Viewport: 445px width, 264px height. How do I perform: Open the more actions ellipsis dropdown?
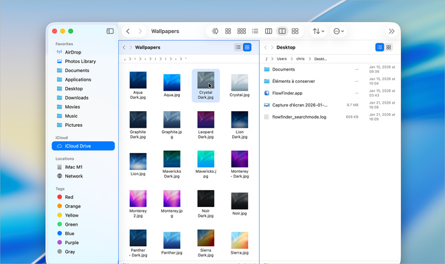[339, 31]
